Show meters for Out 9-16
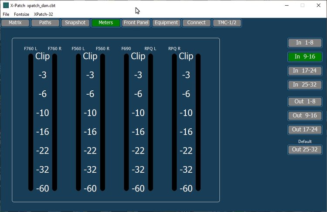Image resolution: width=327 pixels, height=212 pixels. pyautogui.click(x=305, y=116)
